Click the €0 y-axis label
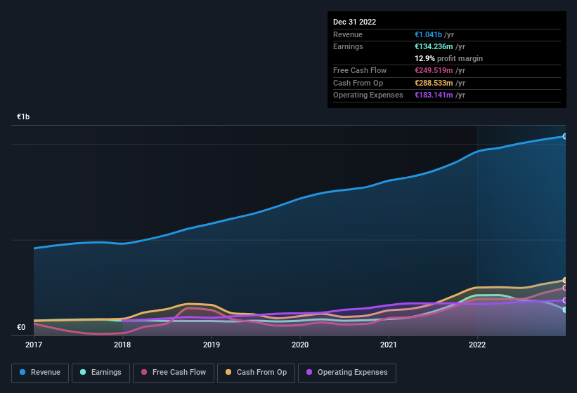 pyautogui.click(x=21, y=327)
